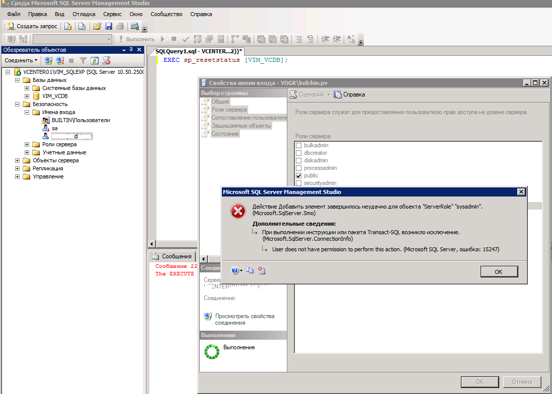The image size is (552, 394).
Task: Select the Сообщения results tab
Action: 173,256
